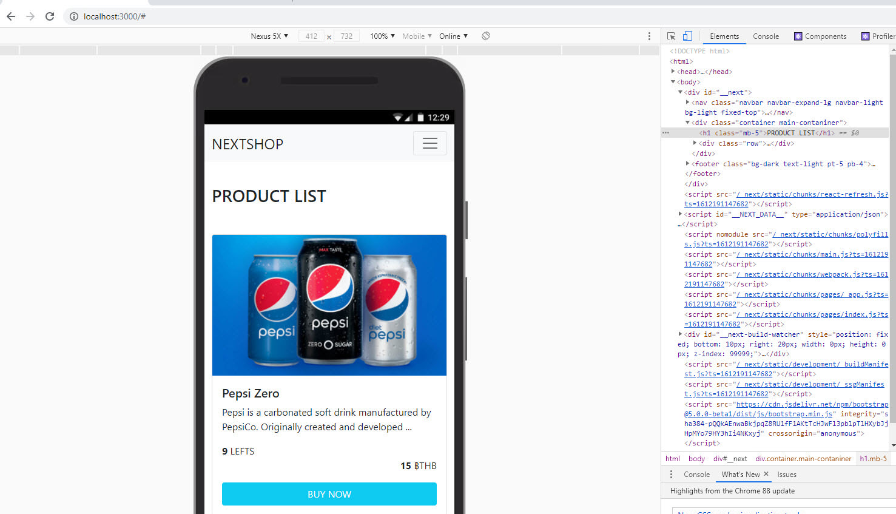Select div#__next breadcrumb item
Screen dimensions: 896x514
coord(730,459)
